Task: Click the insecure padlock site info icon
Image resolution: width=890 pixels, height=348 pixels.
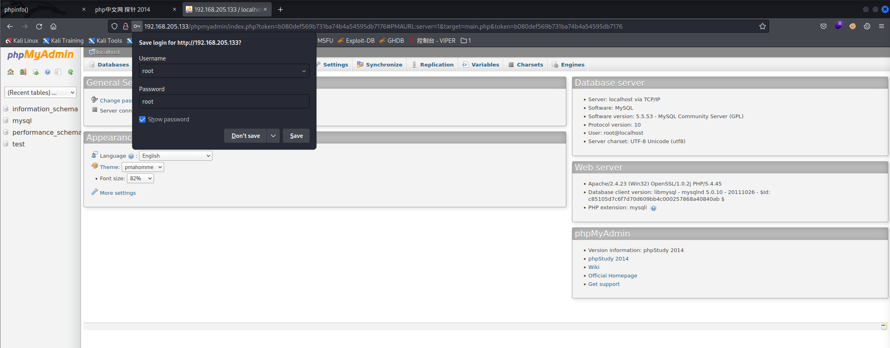Action: tap(126, 26)
